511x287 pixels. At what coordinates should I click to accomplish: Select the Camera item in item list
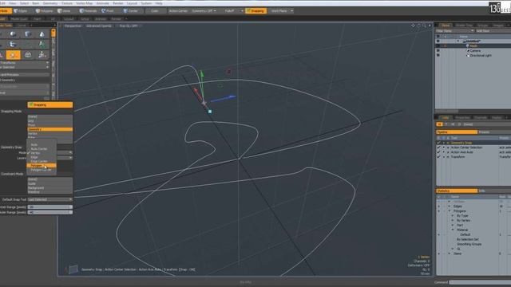pyautogui.click(x=475, y=51)
